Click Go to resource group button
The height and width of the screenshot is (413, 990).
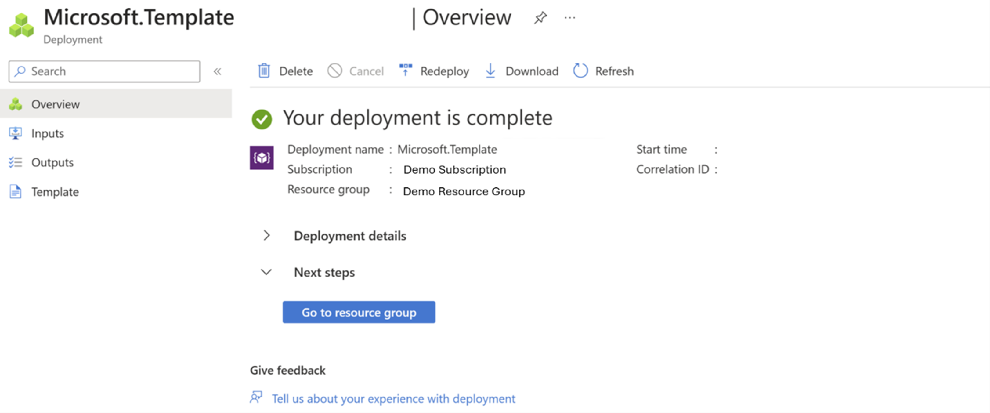pos(359,312)
